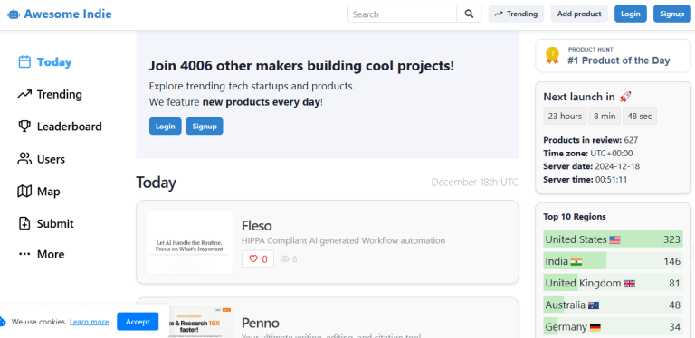Click the 48 sec countdown box

pos(640,116)
